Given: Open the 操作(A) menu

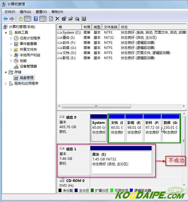Looking at the screenshot, I should click(x=25, y=12).
